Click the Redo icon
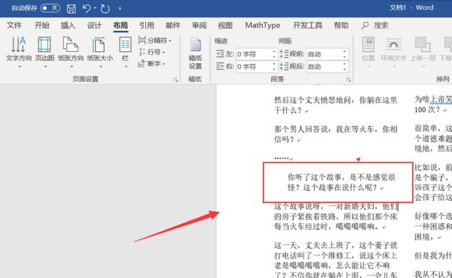452x278 pixels. click(x=105, y=8)
